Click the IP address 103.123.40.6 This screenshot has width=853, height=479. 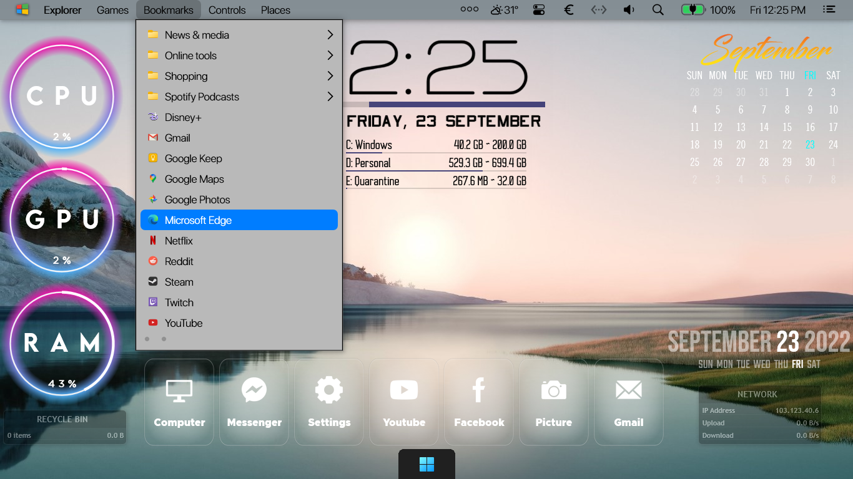(x=797, y=410)
